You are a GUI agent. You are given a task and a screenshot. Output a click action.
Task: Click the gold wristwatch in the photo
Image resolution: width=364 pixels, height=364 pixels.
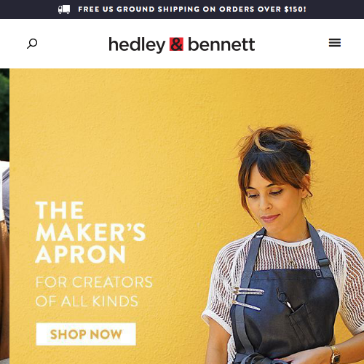335,355
